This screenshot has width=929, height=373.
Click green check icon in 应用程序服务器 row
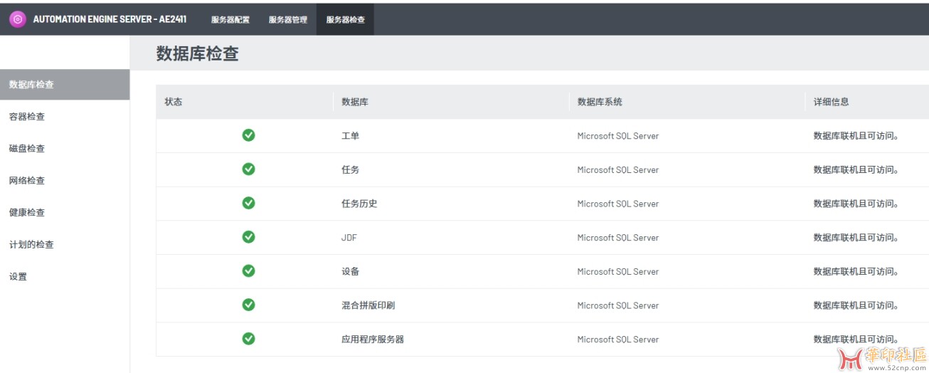click(248, 339)
